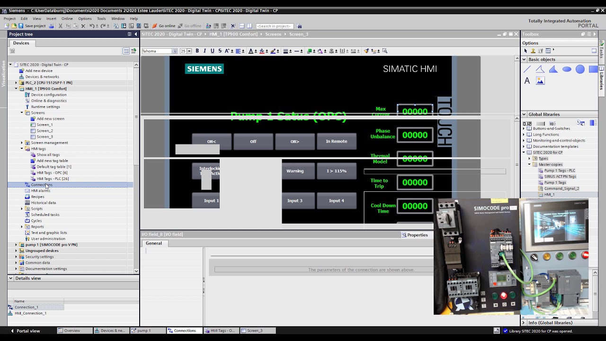Open the Online menu

click(67, 19)
